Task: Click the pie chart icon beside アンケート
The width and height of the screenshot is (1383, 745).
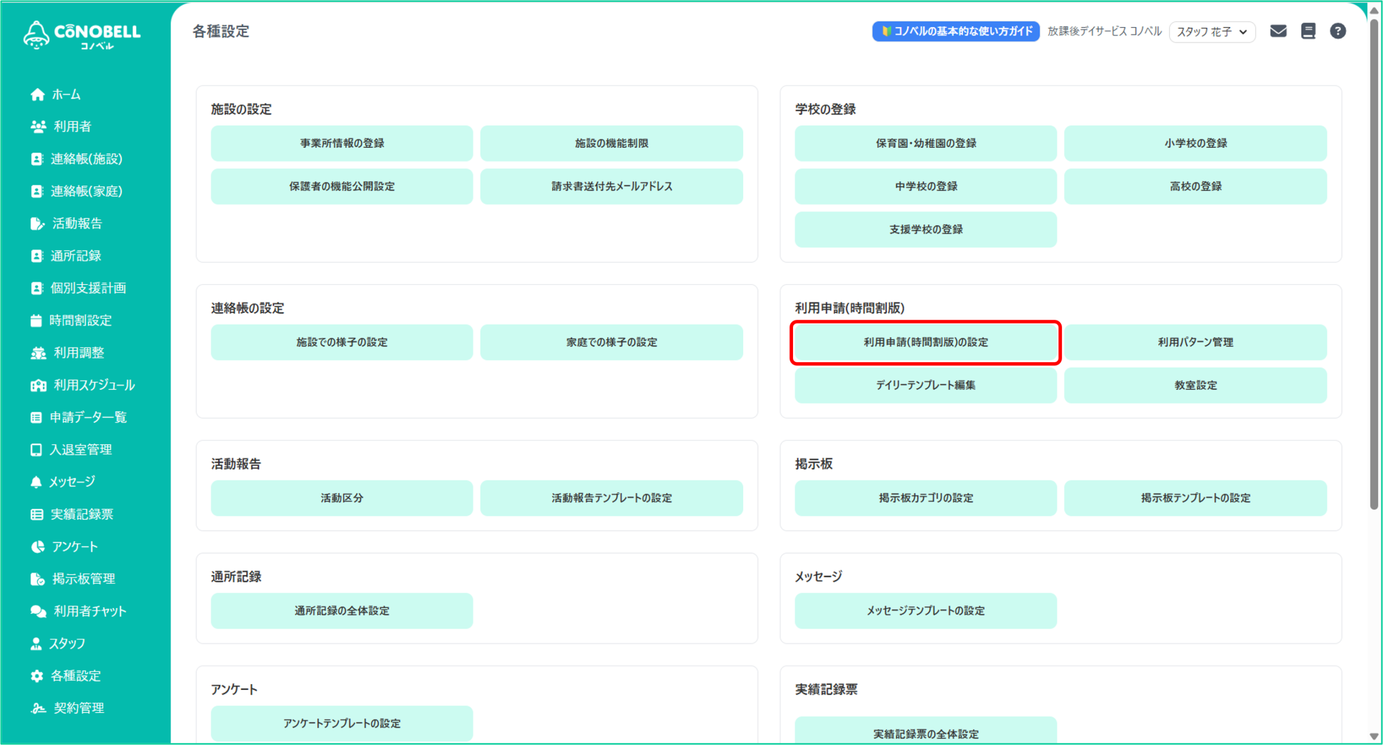Action: point(37,547)
